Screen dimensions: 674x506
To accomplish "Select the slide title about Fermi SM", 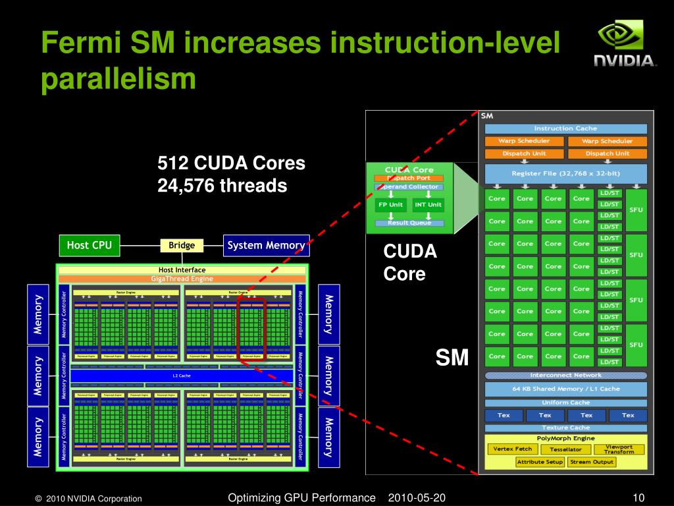I will (x=300, y=60).
